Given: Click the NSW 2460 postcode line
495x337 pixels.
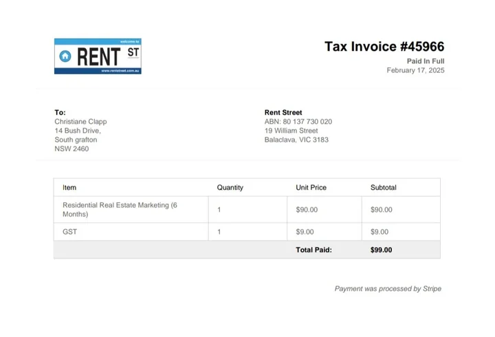Looking at the screenshot, I should tap(71, 149).
